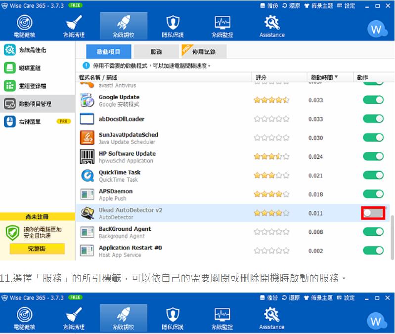395x334 pixels.
Task: Rate QuickTime Task with the stars
Action: click(x=271, y=176)
